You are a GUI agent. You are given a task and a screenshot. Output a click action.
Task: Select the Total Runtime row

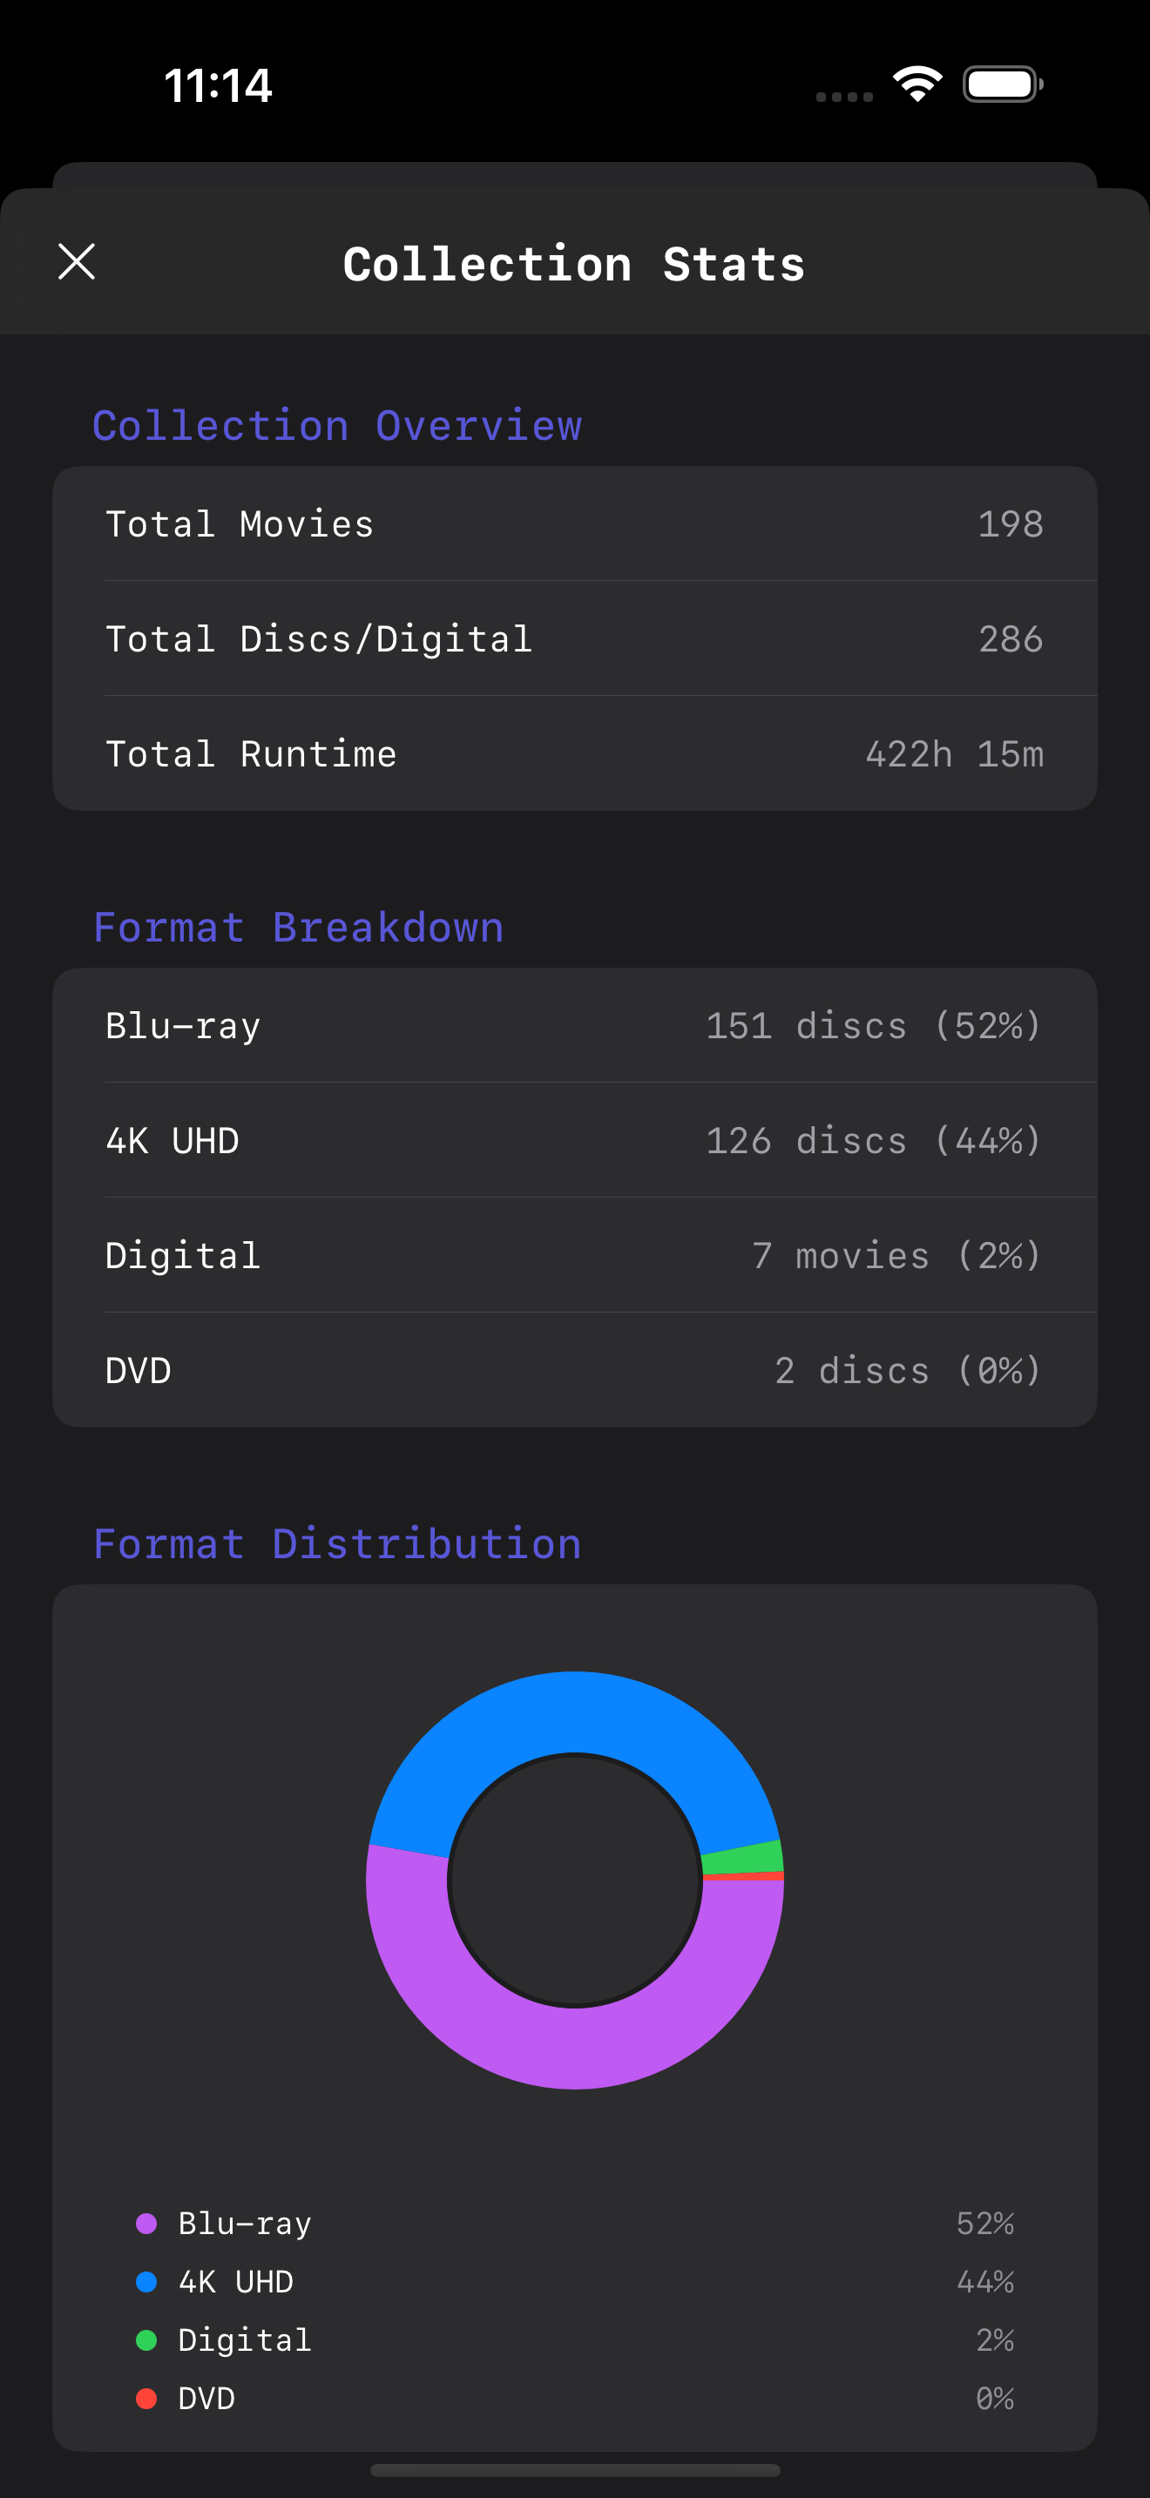tap(574, 753)
